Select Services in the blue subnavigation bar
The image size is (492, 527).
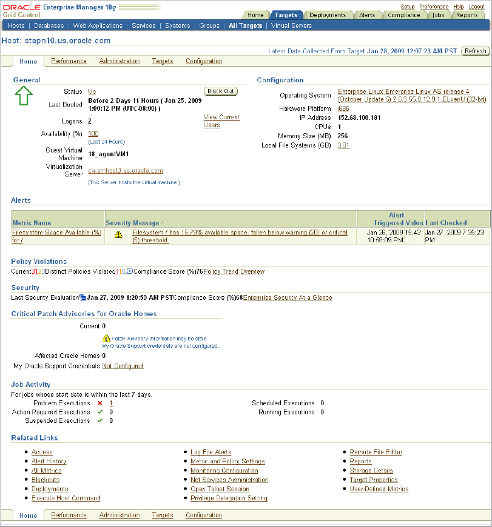click(144, 25)
